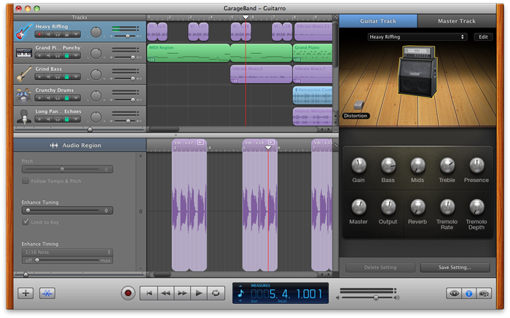This screenshot has height=318, width=510.
Task: Switch to the Guitar Track tab
Action: [378, 21]
